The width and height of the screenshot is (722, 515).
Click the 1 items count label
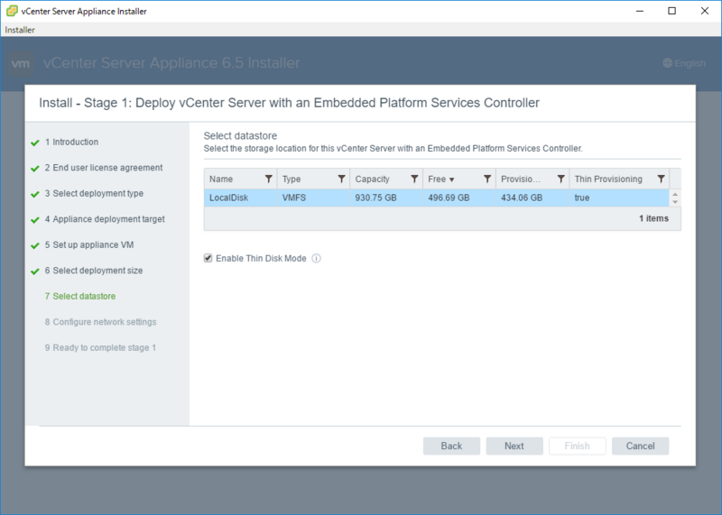[x=653, y=218]
